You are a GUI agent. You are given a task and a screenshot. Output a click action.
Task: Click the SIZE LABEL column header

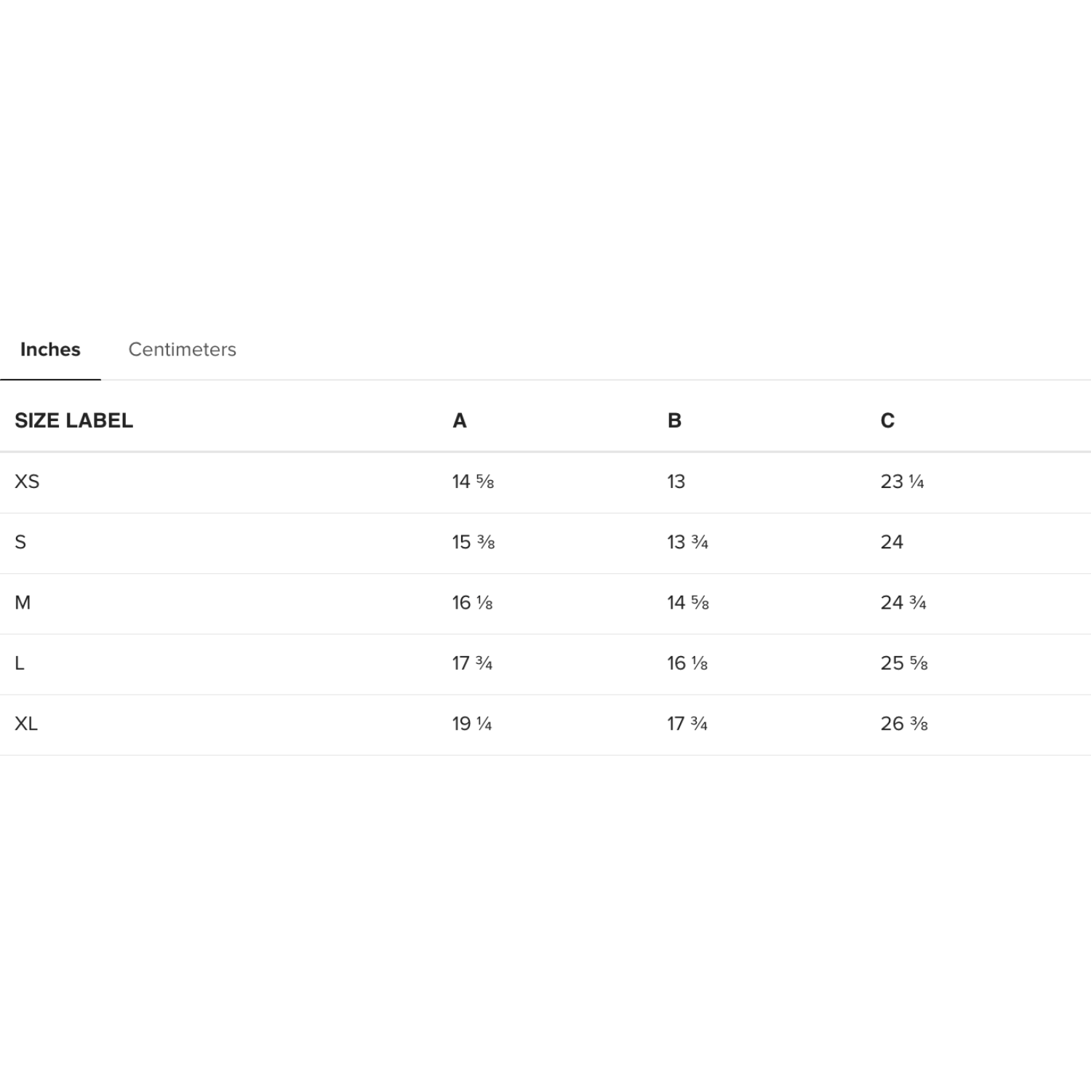pos(73,420)
